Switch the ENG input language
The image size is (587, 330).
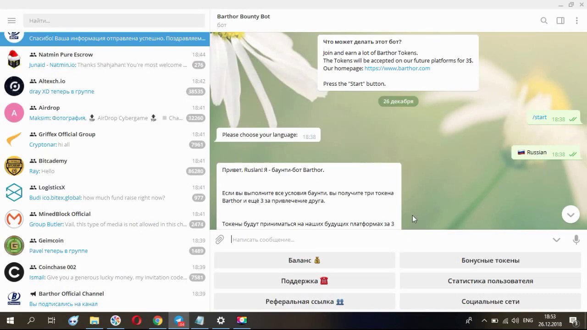coord(528,321)
